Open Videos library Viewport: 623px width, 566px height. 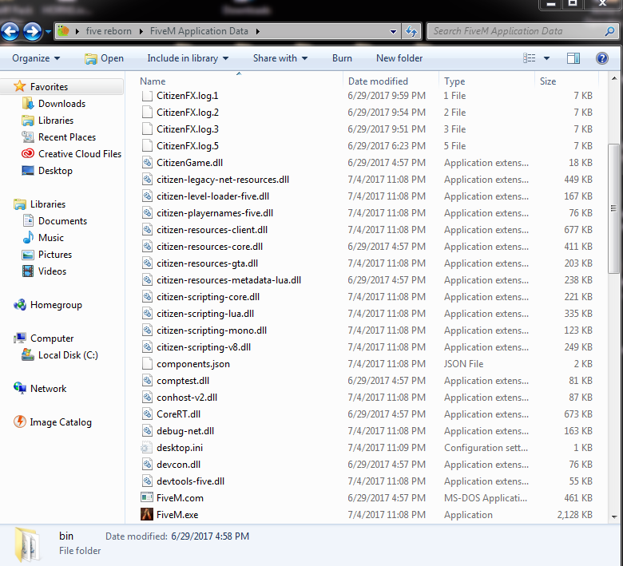[52, 271]
